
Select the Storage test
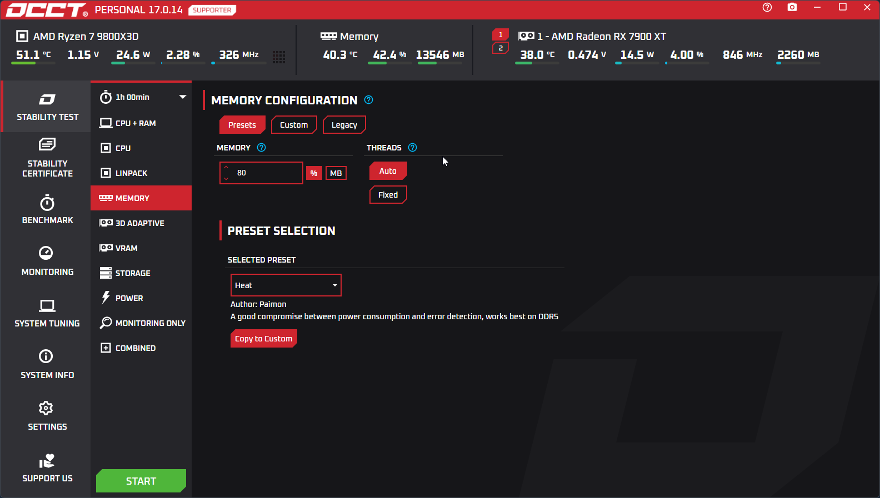coord(141,273)
